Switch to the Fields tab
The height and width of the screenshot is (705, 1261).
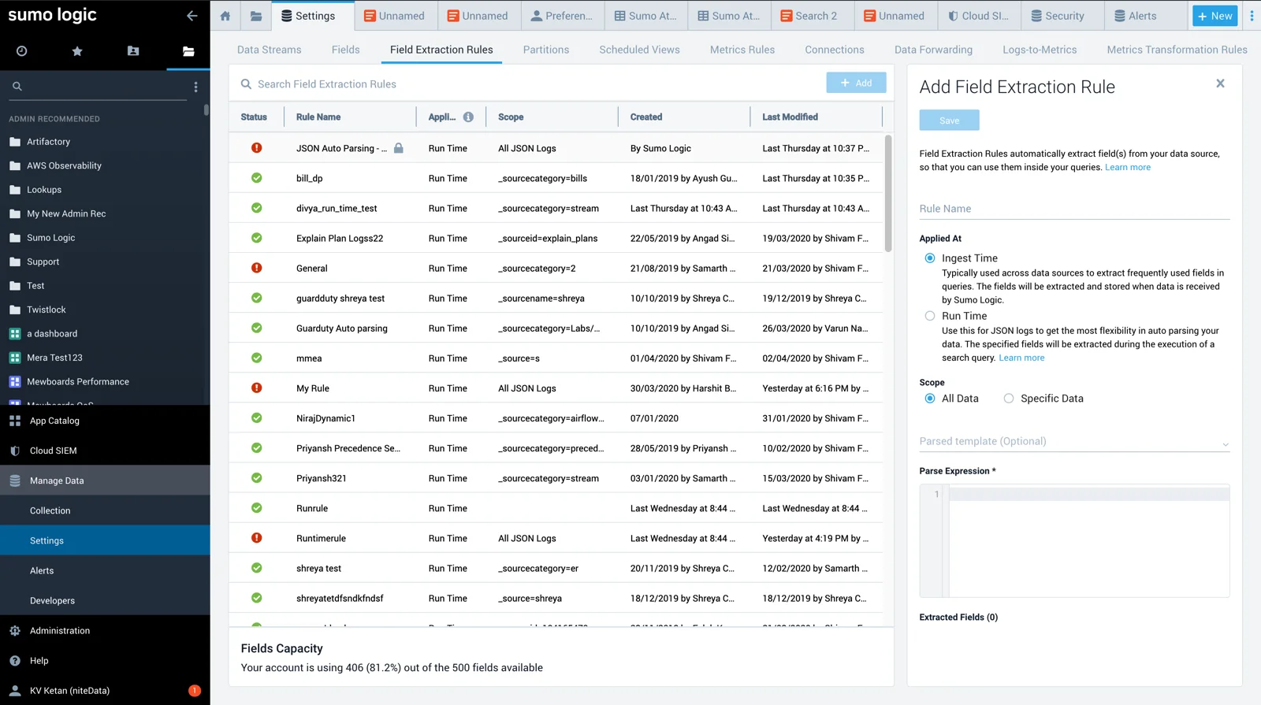click(345, 50)
